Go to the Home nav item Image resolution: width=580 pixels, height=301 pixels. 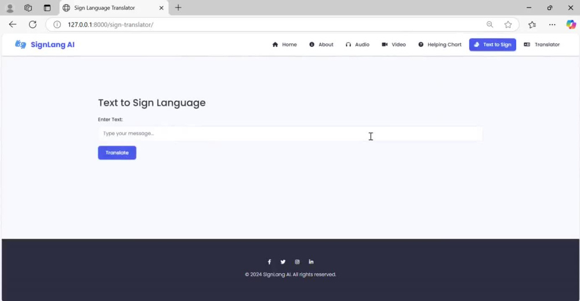(x=284, y=45)
